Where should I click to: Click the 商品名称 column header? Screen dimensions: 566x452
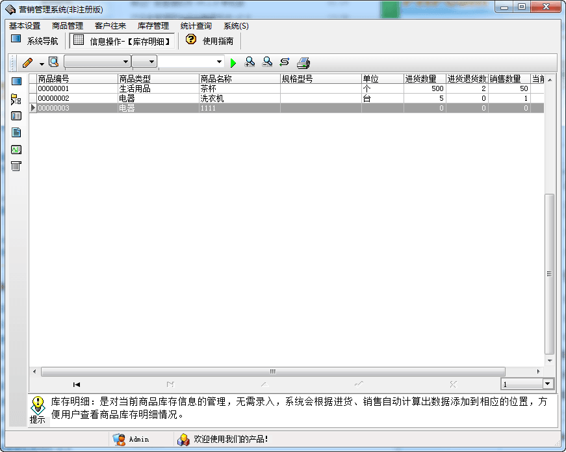[x=240, y=79]
